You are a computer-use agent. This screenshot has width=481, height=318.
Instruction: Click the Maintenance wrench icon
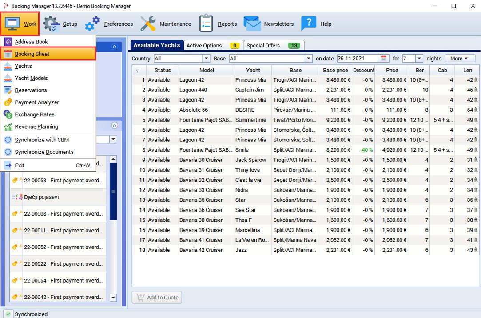(x=148, y=24)
